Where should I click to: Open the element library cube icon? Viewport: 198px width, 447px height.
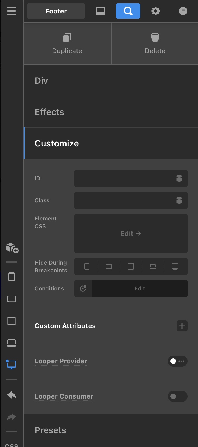[12, 247]
